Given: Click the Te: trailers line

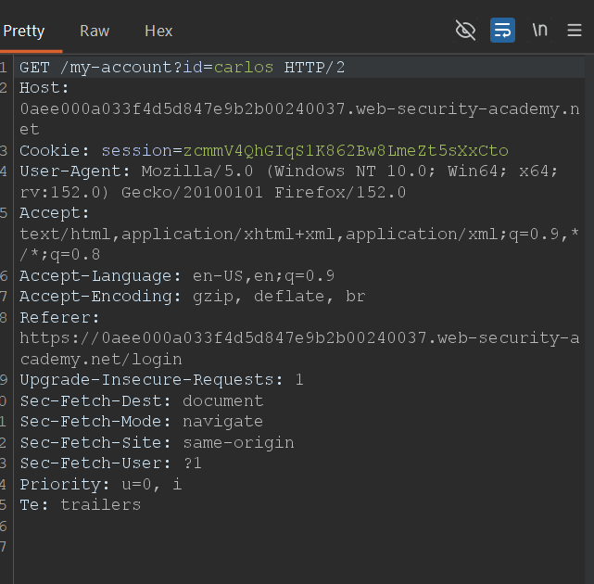Looking at the screenshot, I should pyautogui.click(x=81, y=505).
